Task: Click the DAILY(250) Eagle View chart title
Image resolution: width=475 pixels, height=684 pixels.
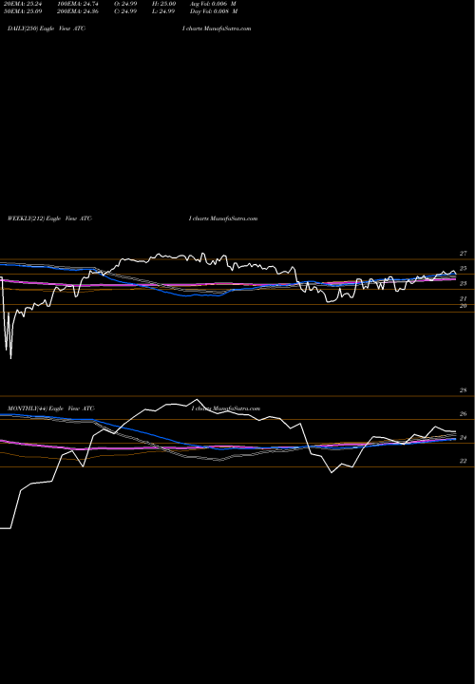Action: click(47, 28)
